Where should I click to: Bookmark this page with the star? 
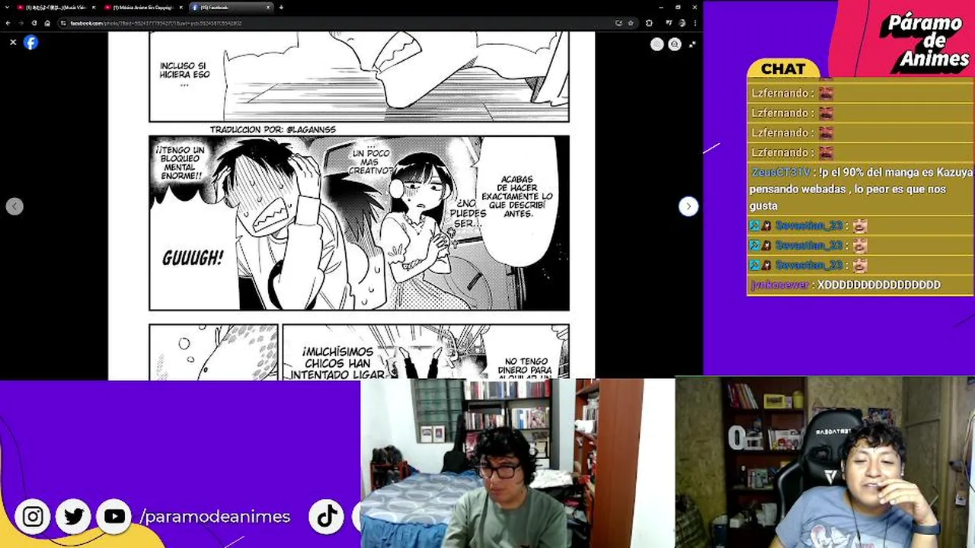pyautogui.click(x=631, y=23)
